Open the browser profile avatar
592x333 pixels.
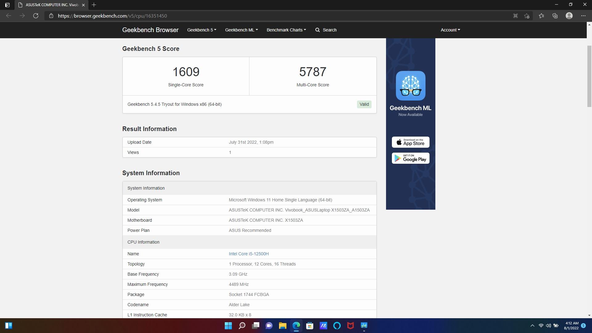569,16
